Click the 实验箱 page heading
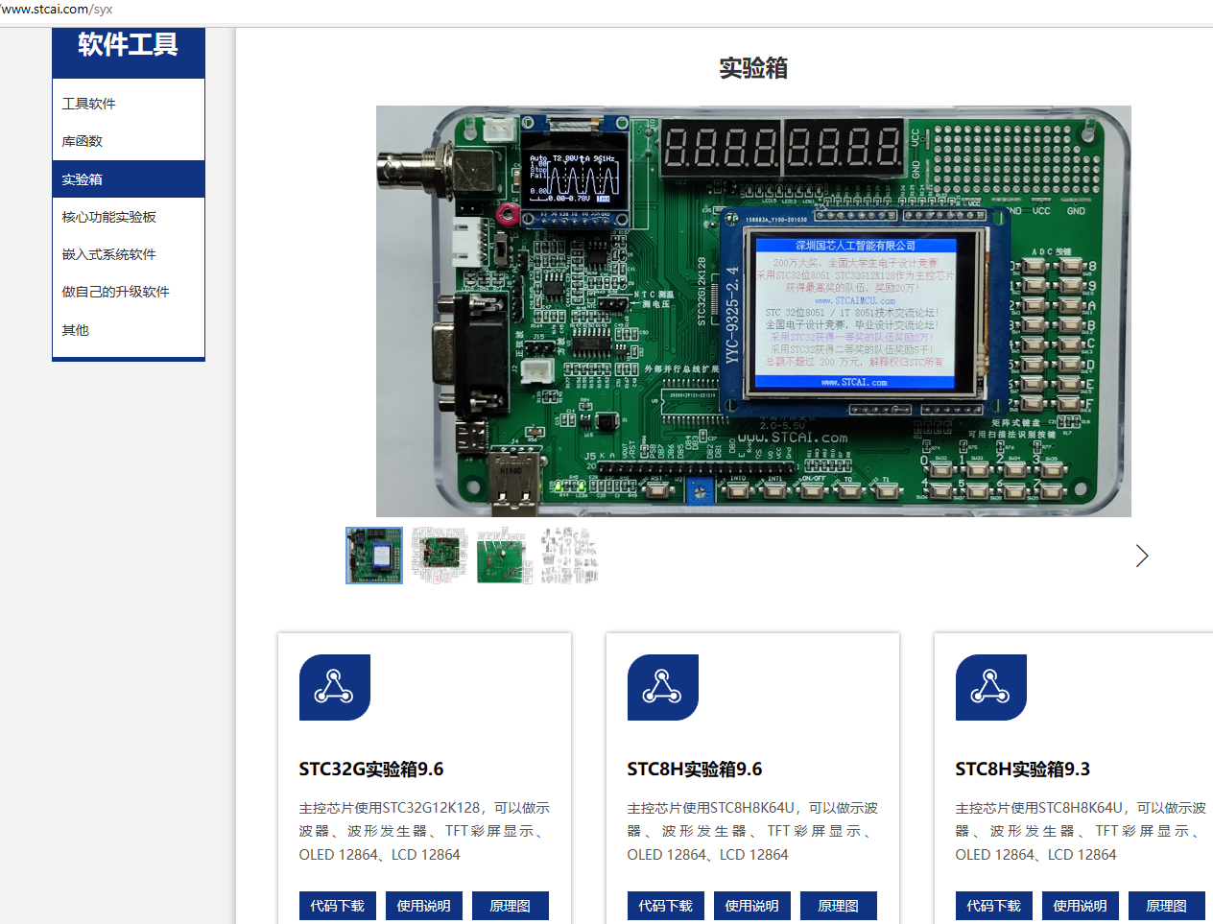1213x924 pixels. tap(753, 68)
